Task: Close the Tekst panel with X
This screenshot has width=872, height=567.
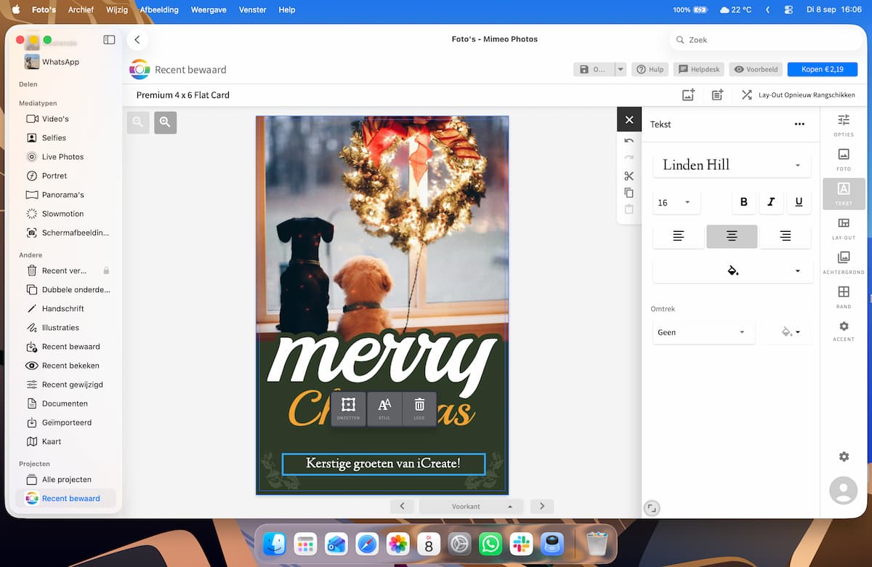Action: point(629,120)
